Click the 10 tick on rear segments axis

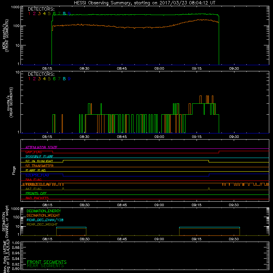18,72
